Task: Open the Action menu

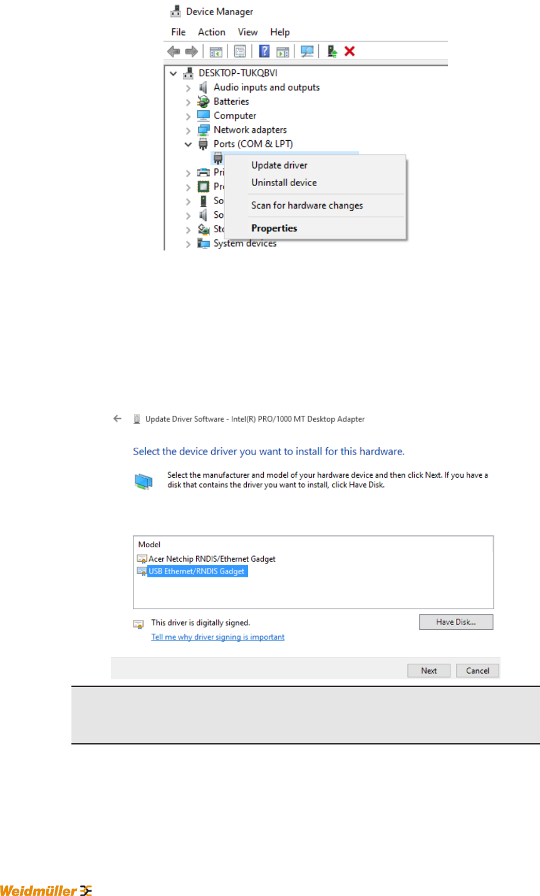Action: click(x=212, y=32)
